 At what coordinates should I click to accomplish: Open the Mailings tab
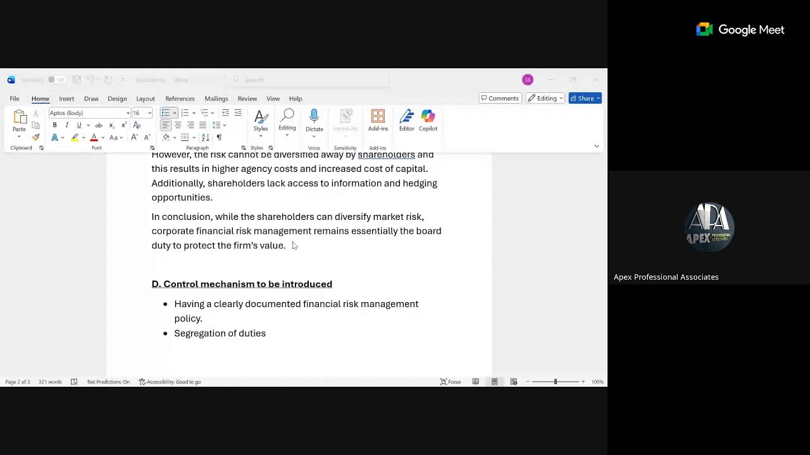click(x=216, y=99)
